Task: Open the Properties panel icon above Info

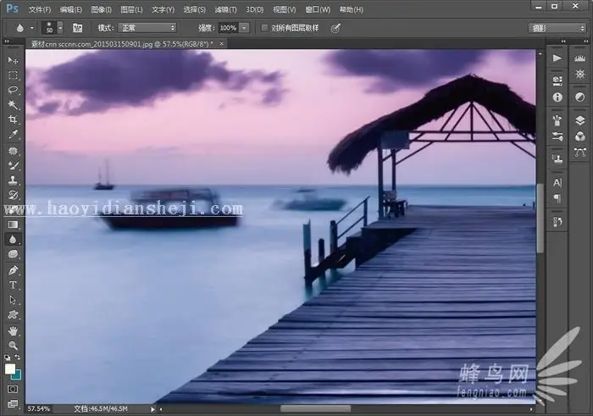Action: click(x=557, y=80)
